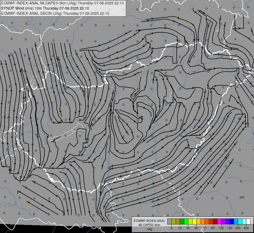
Task: Click the legend value label 70
Action: pos(205,228)
